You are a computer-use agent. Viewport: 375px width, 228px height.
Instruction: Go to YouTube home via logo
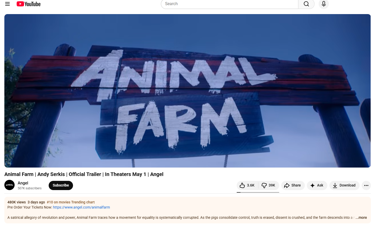(29, 4)
